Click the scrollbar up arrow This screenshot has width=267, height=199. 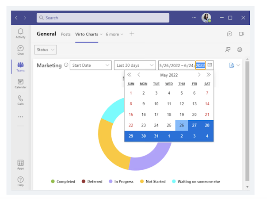tap(247, 59)
